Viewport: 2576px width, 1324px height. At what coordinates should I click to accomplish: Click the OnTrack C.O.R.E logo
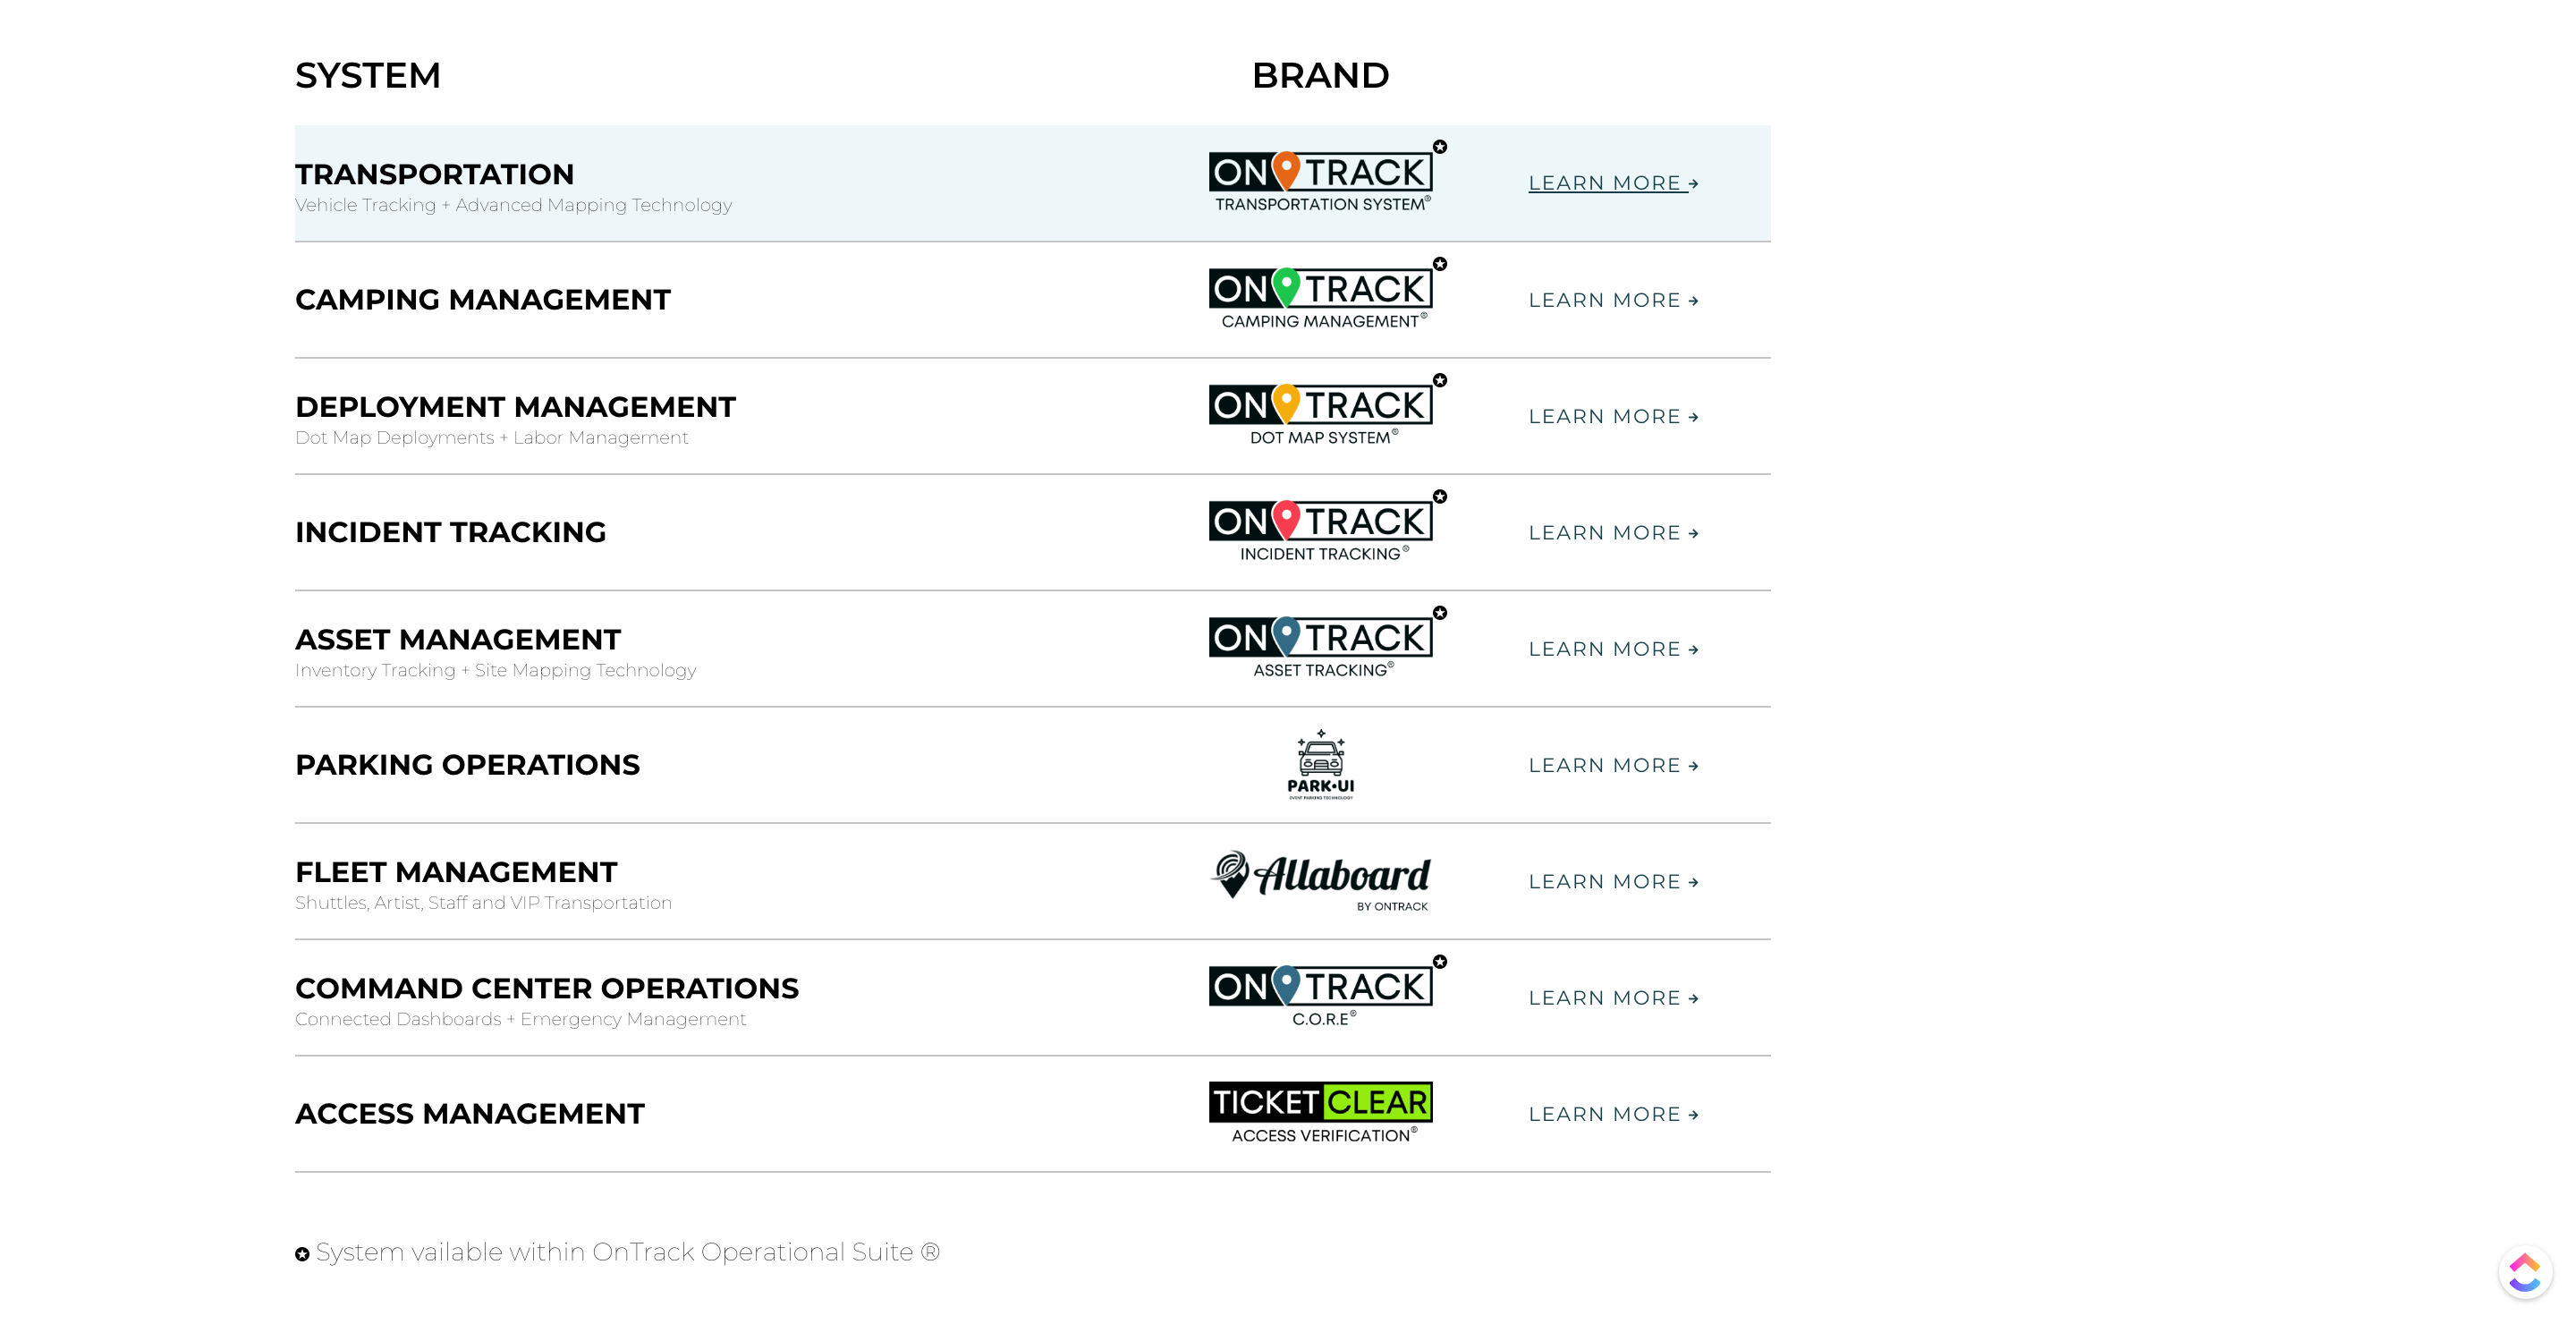click(x=1327, y=991)
